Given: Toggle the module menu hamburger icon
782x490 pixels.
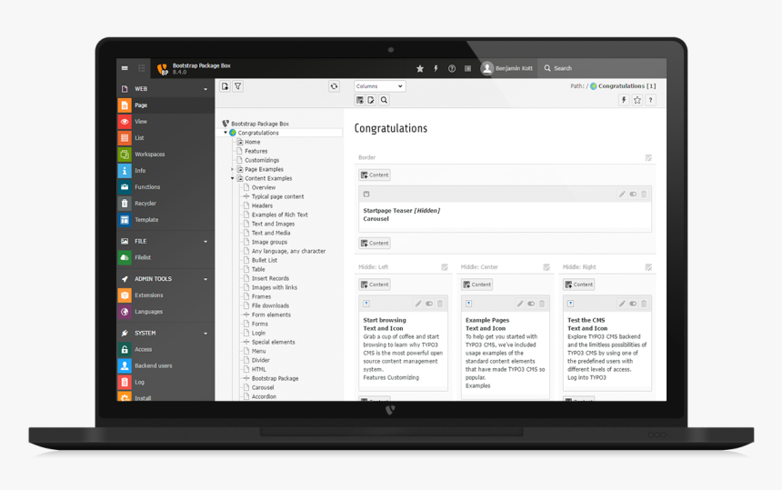Looking at the screenshot, I should (x=125, y=68).
